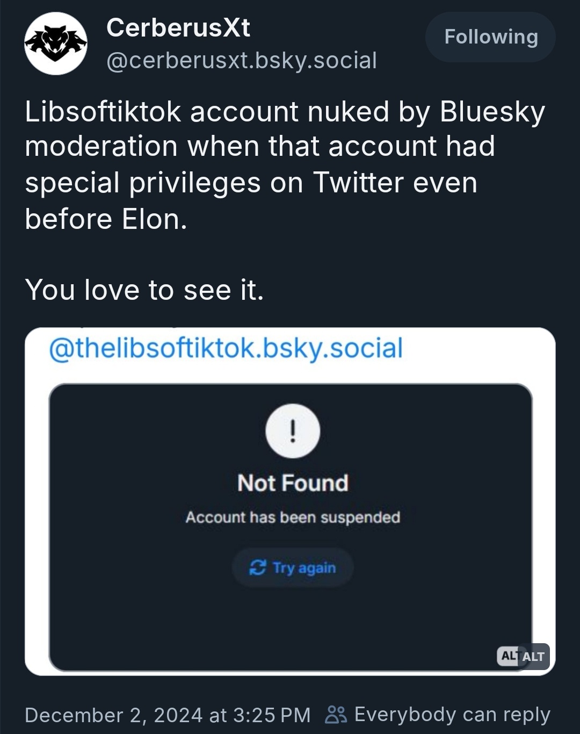Open the "Everybody can reply" setting
The width and height of the screenshot is (580, 734).
pyautogui.click(x=452, y=715)
